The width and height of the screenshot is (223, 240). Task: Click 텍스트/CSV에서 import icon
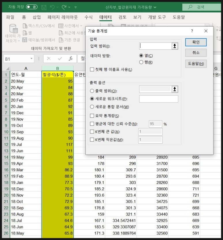tap(25, 26)
